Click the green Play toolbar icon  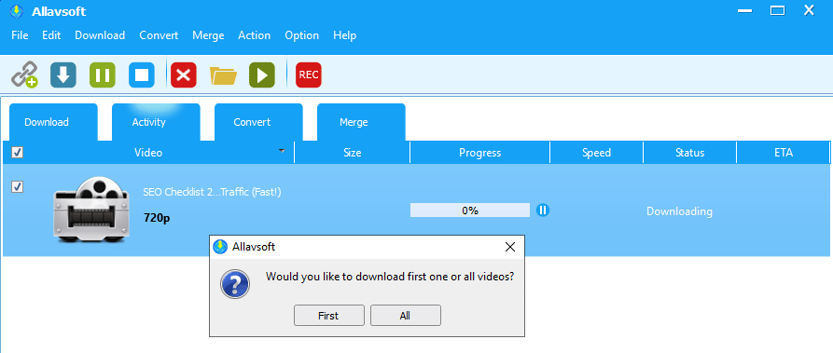point(262,75)
